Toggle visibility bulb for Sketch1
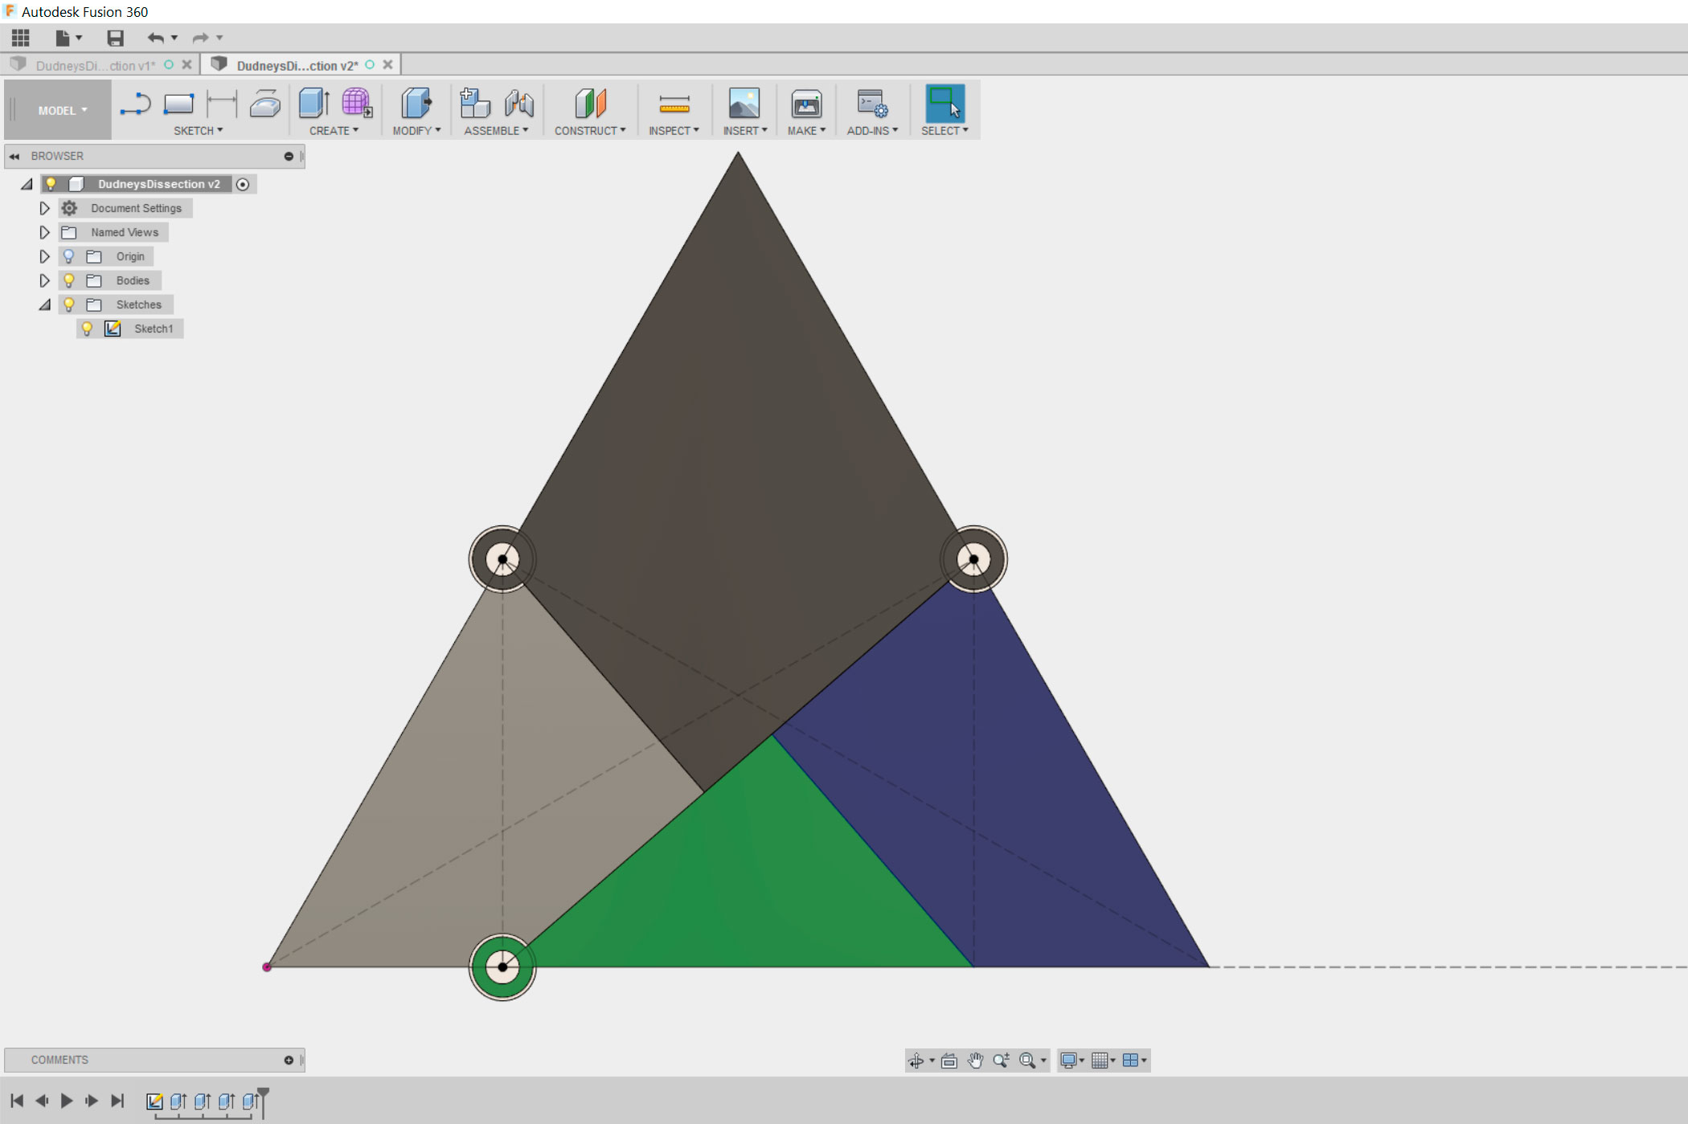The width and height of the screenshot is (1688, 1124). (88, 329)
